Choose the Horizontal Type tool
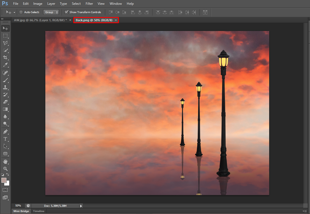 [x=5, y=139]
